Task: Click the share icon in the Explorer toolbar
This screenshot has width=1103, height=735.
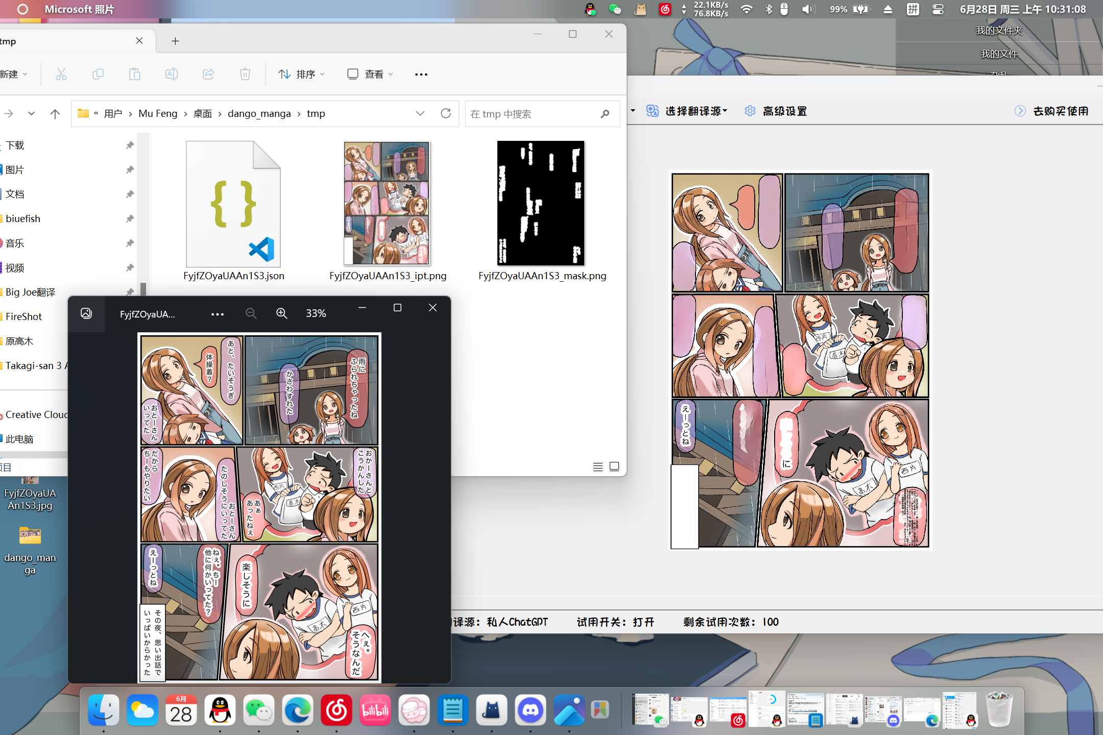Action: (x=208, y=74)
